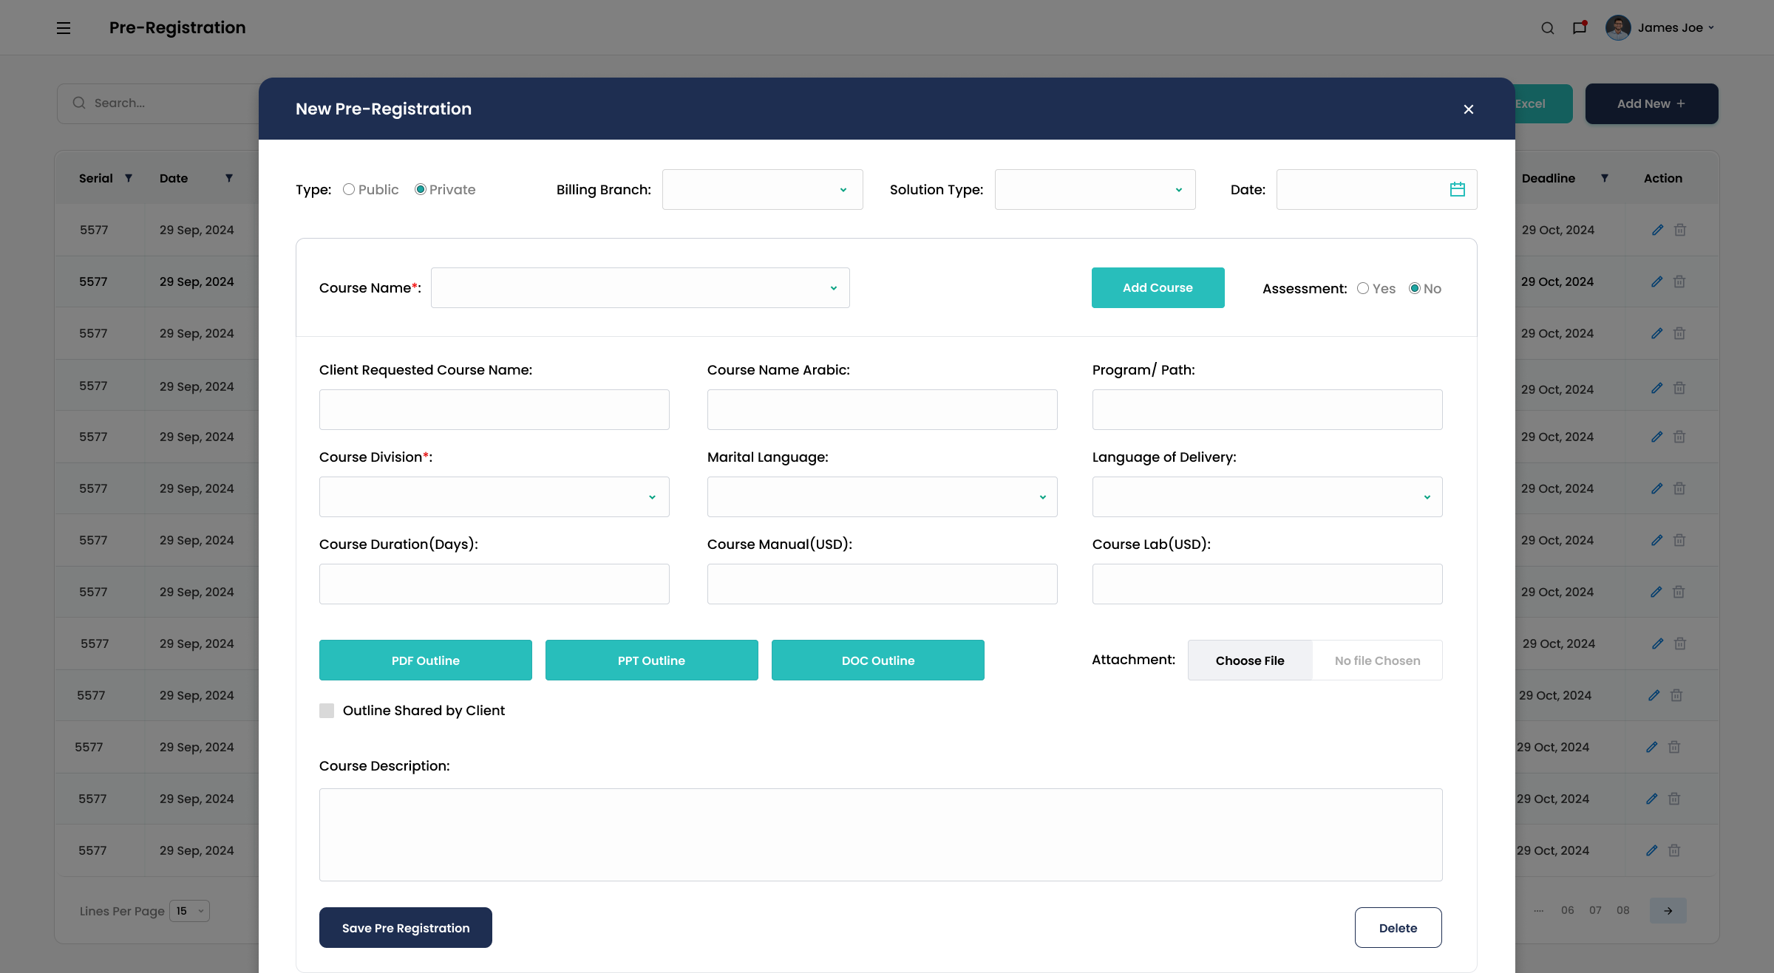Select the Public registration type
Screen dimensions: 1774x973
coord(349,189)
